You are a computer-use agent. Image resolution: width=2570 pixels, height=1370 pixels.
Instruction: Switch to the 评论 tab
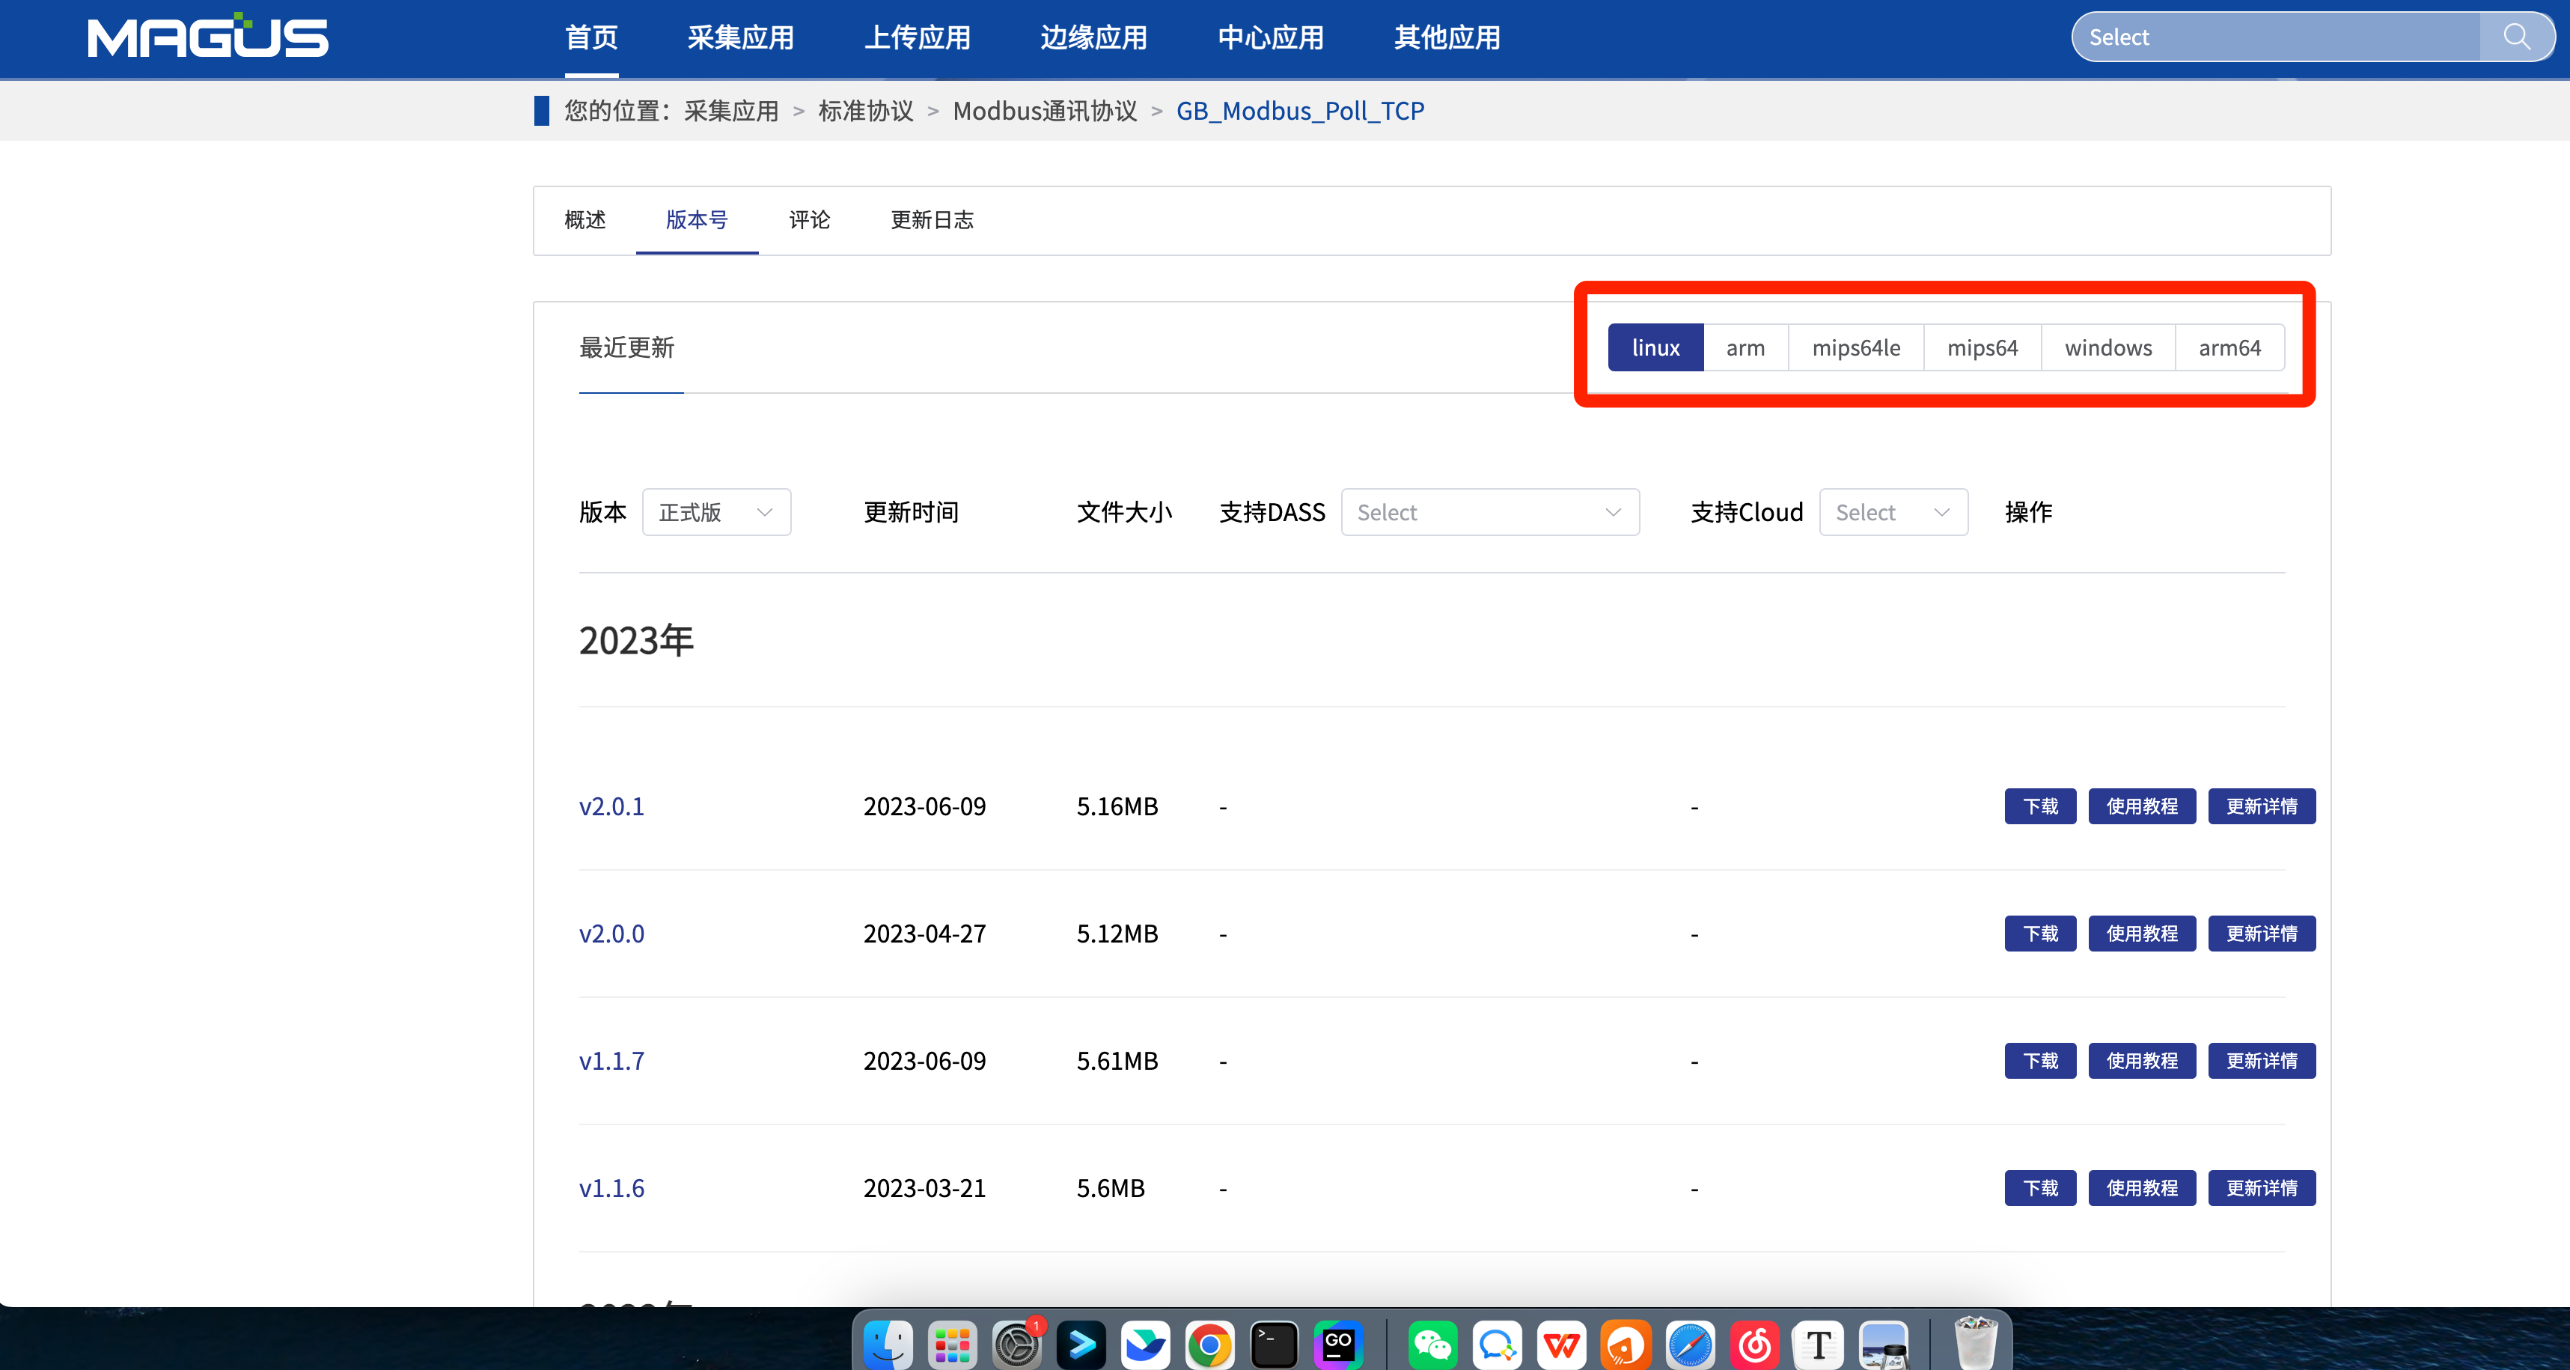coord(809,219)
